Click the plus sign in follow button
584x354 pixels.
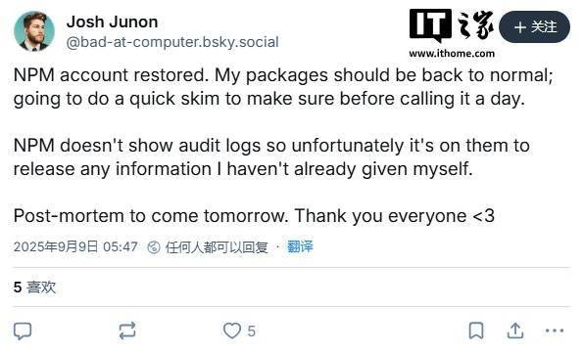[x=520, y=27]
